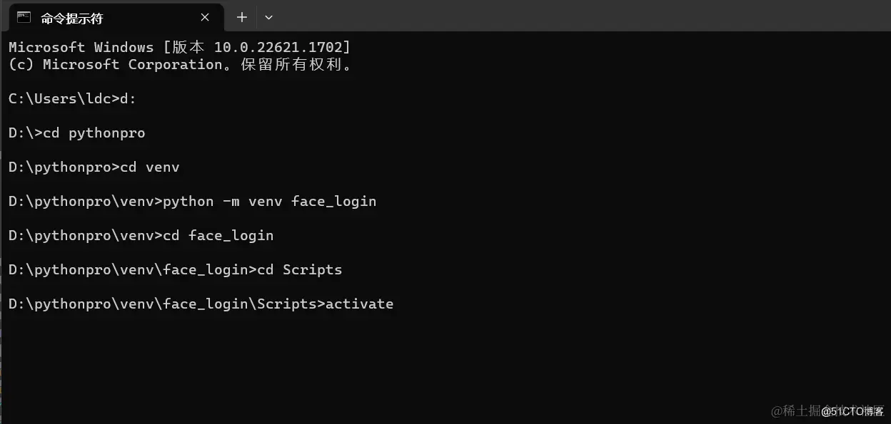The image size is (891, 424).
Task: Click the cd pythonpro command line
Action: (x=94, y=133)
